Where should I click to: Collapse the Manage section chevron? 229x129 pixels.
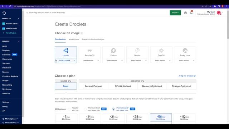[19, 41]
